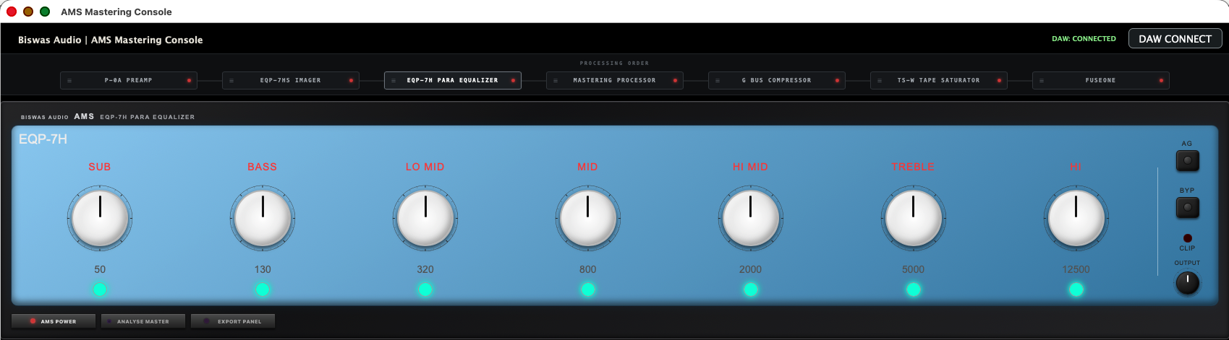1229x340 pixels.
Task: Click the SUB frequency value 50
Action: pyautogui.click(x=100, y=269)
